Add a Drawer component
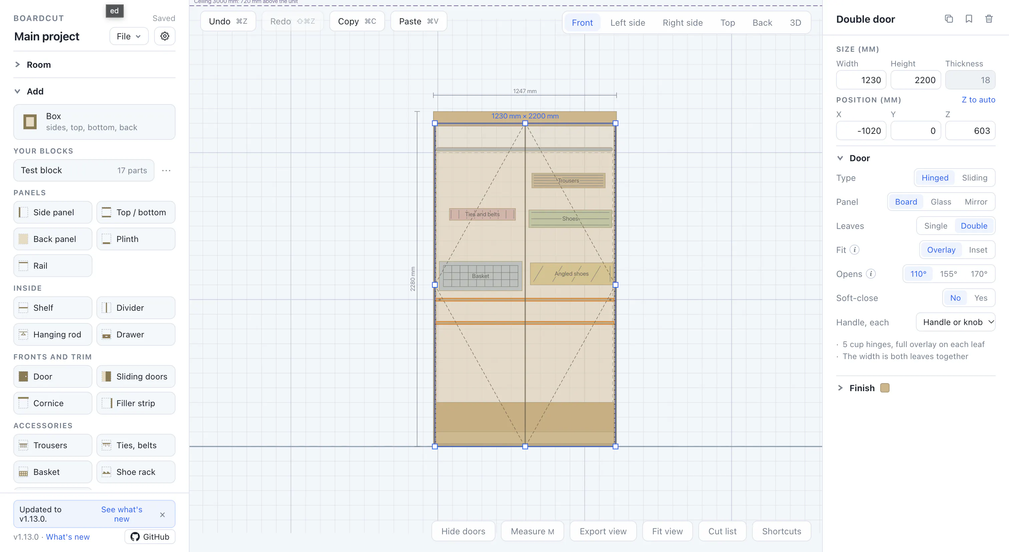Screen dimensions: 1009x552 136,334
